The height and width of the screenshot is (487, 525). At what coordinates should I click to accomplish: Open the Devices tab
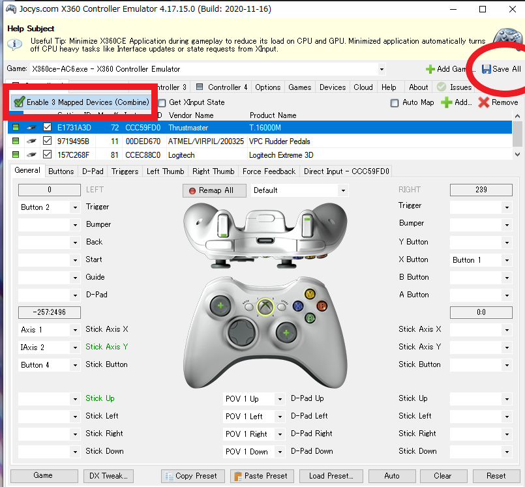click(333, 87)
